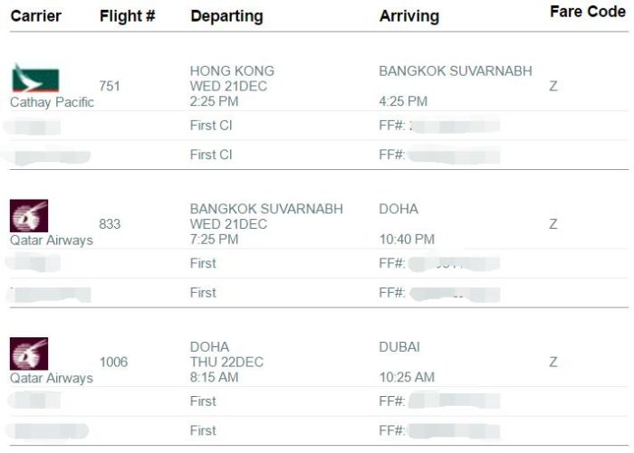Click the 10:40 PM Doha arrival time
This screenshot has width=634, height=453.
pos(407,240)
